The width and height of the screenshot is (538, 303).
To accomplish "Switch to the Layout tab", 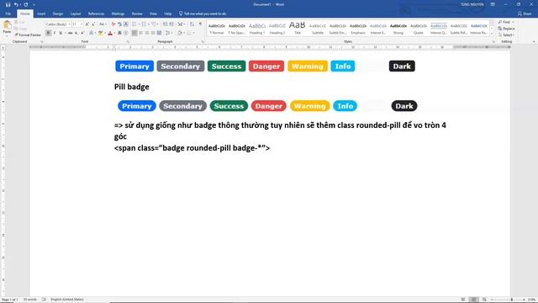I will (76, 13).
